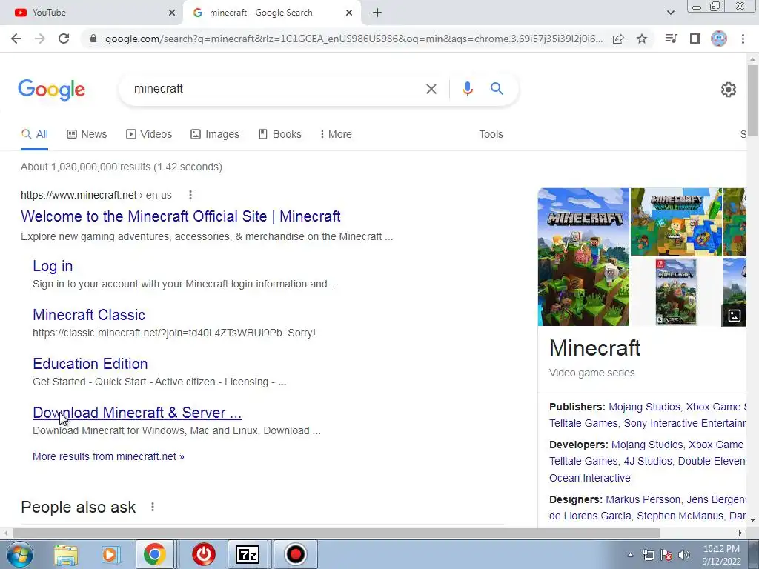Clear the search box with the X icon

click(431, 89)
